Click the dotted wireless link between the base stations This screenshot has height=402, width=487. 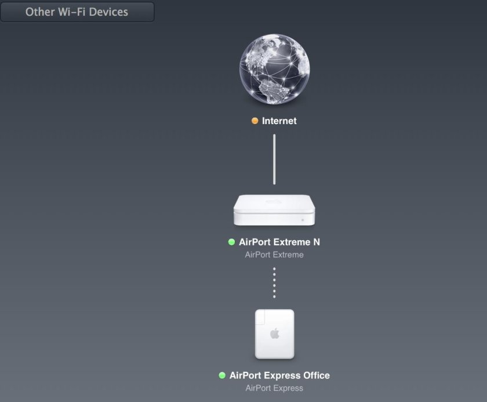(x=274, y=281)
